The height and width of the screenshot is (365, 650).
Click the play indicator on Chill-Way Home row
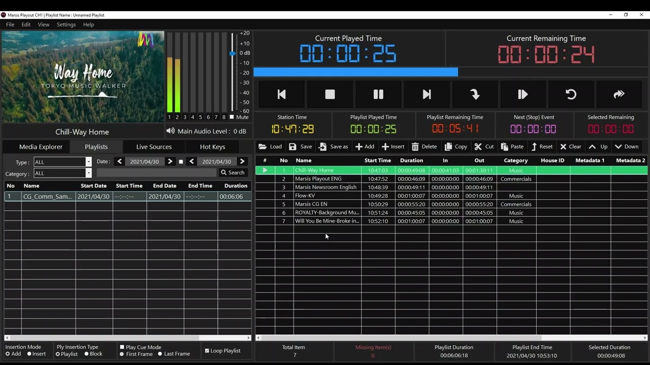pos(265,170)
